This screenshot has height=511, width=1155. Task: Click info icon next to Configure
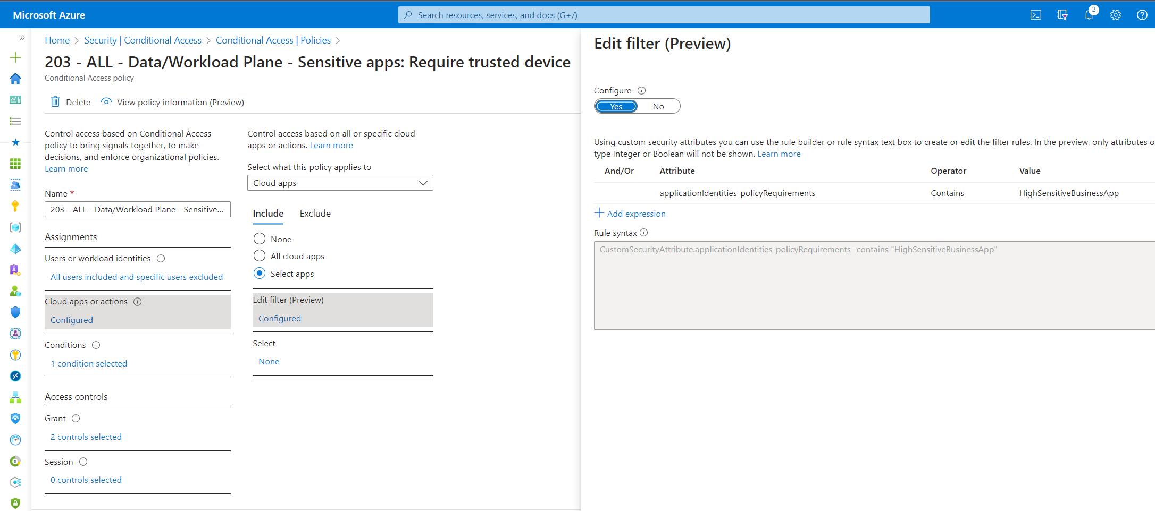(x=641, y=91)
